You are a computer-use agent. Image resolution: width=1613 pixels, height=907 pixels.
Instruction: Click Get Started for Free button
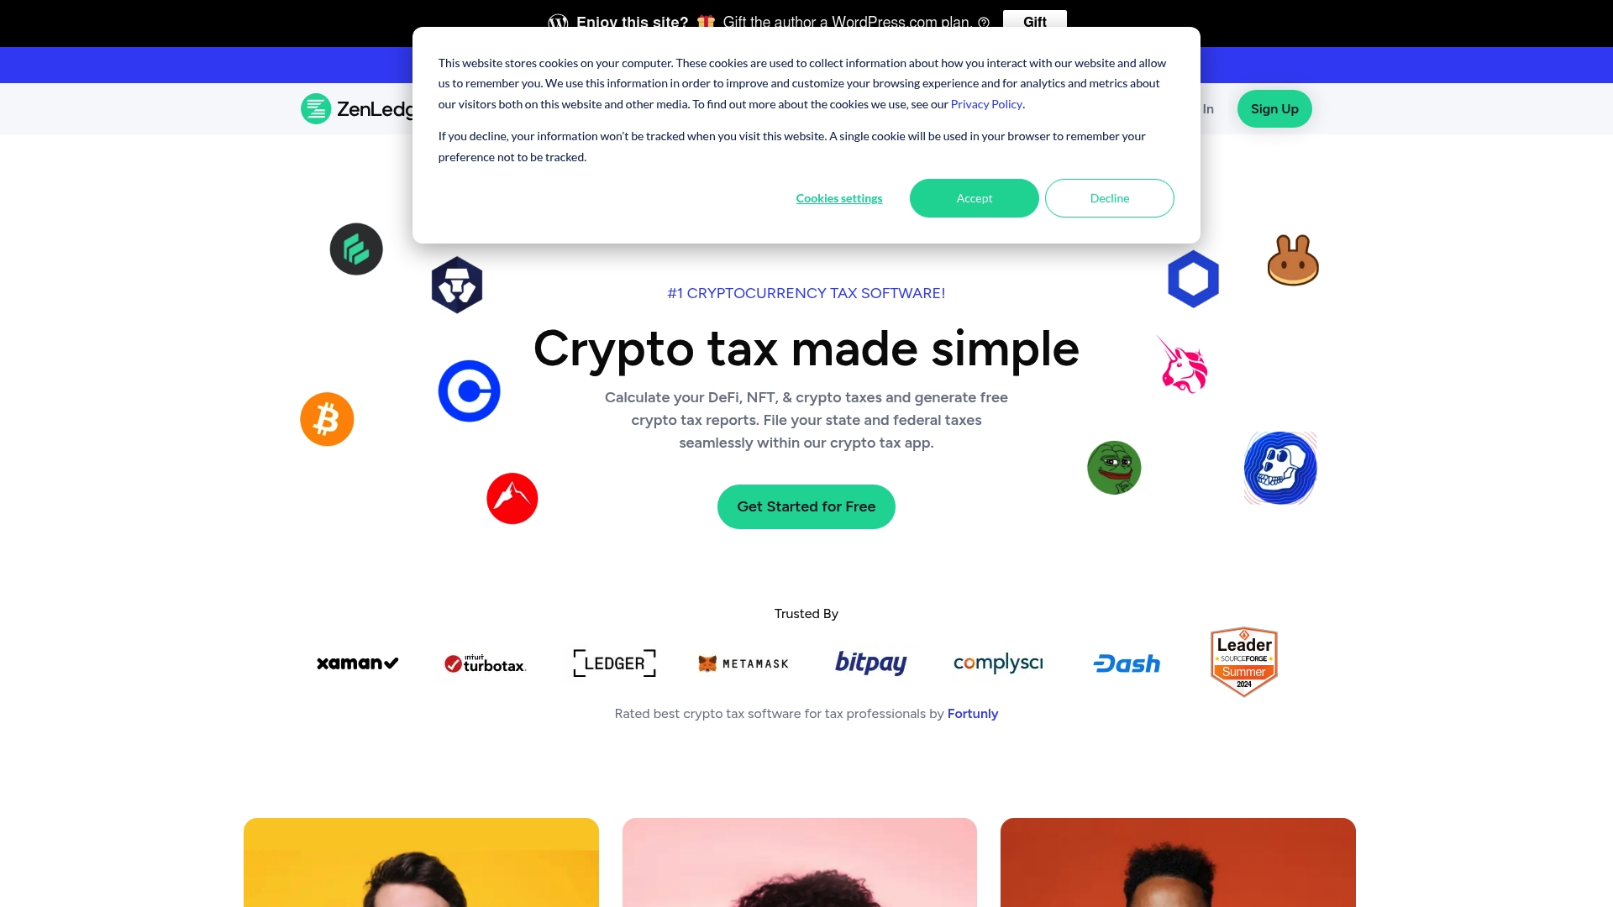pos(806,506)
